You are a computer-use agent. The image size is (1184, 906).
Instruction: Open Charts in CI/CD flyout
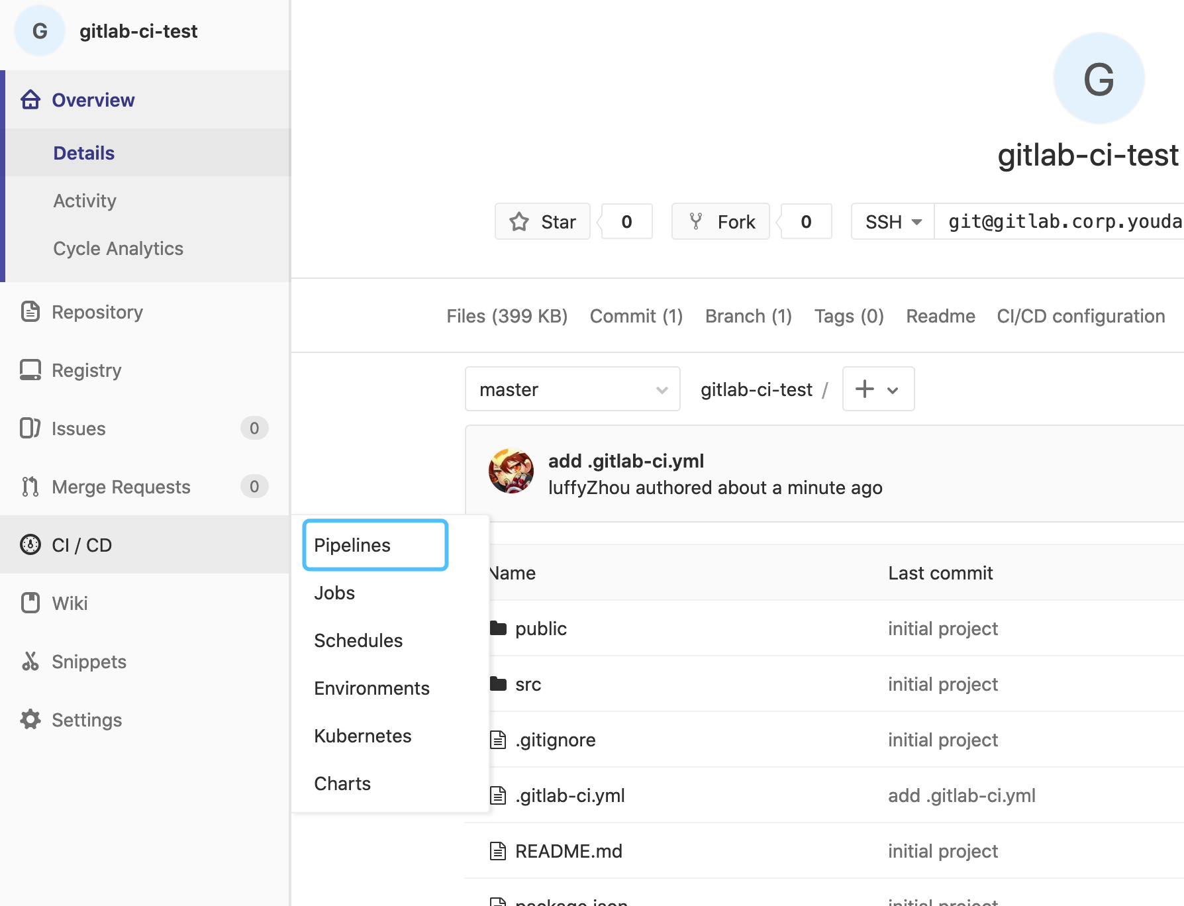342,783
